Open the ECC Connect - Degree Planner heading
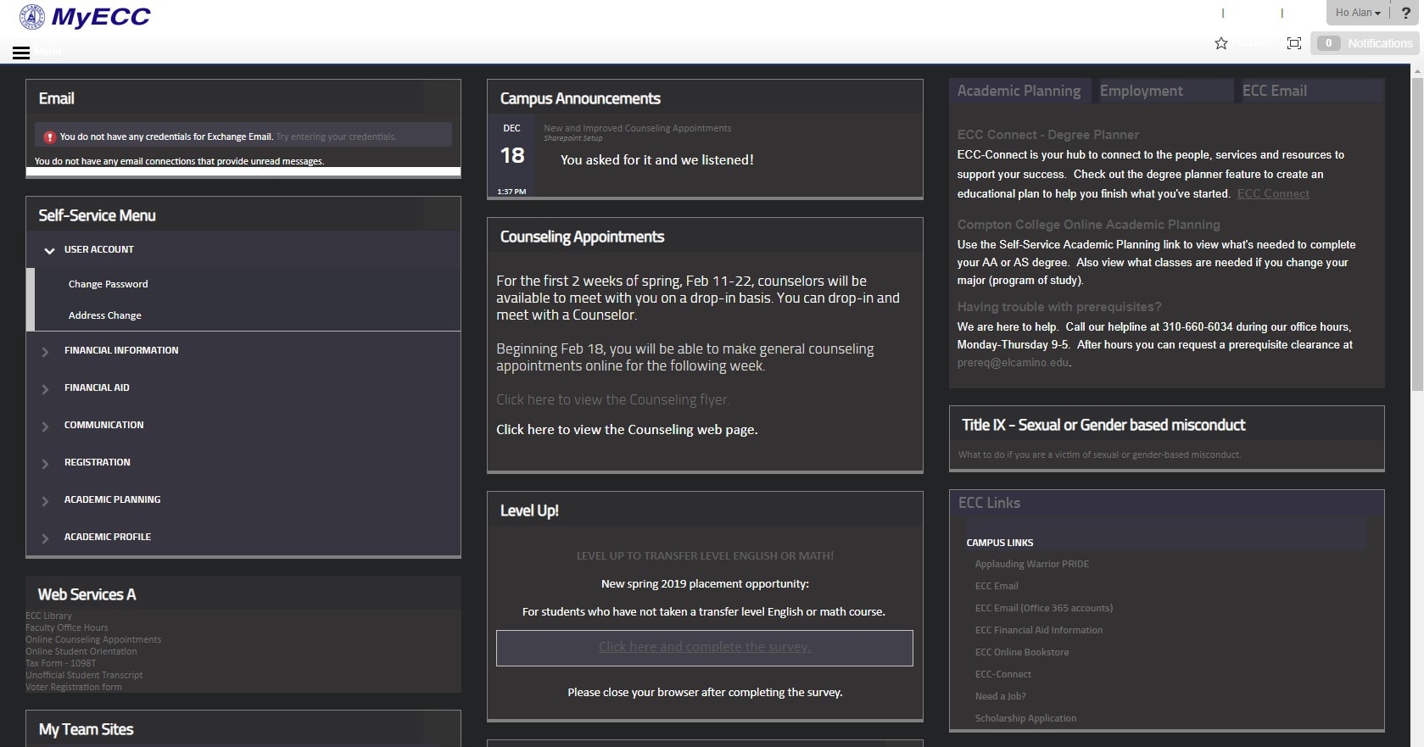1424x747 pixels. point(1048,135)
